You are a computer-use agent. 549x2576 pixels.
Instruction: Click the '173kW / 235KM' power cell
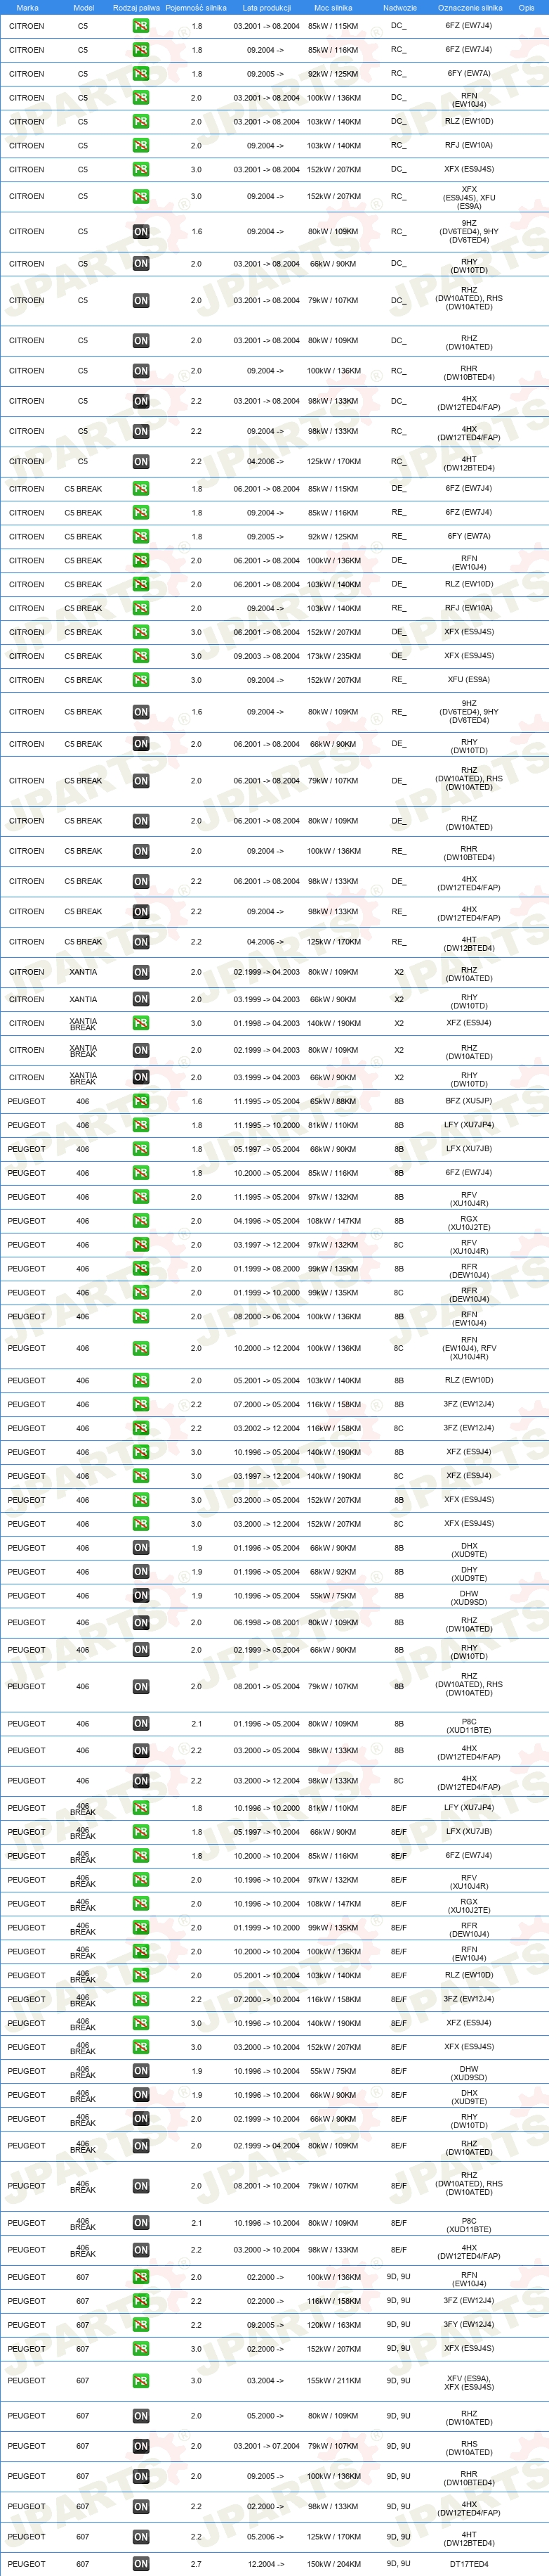click(x=333, y=656)
